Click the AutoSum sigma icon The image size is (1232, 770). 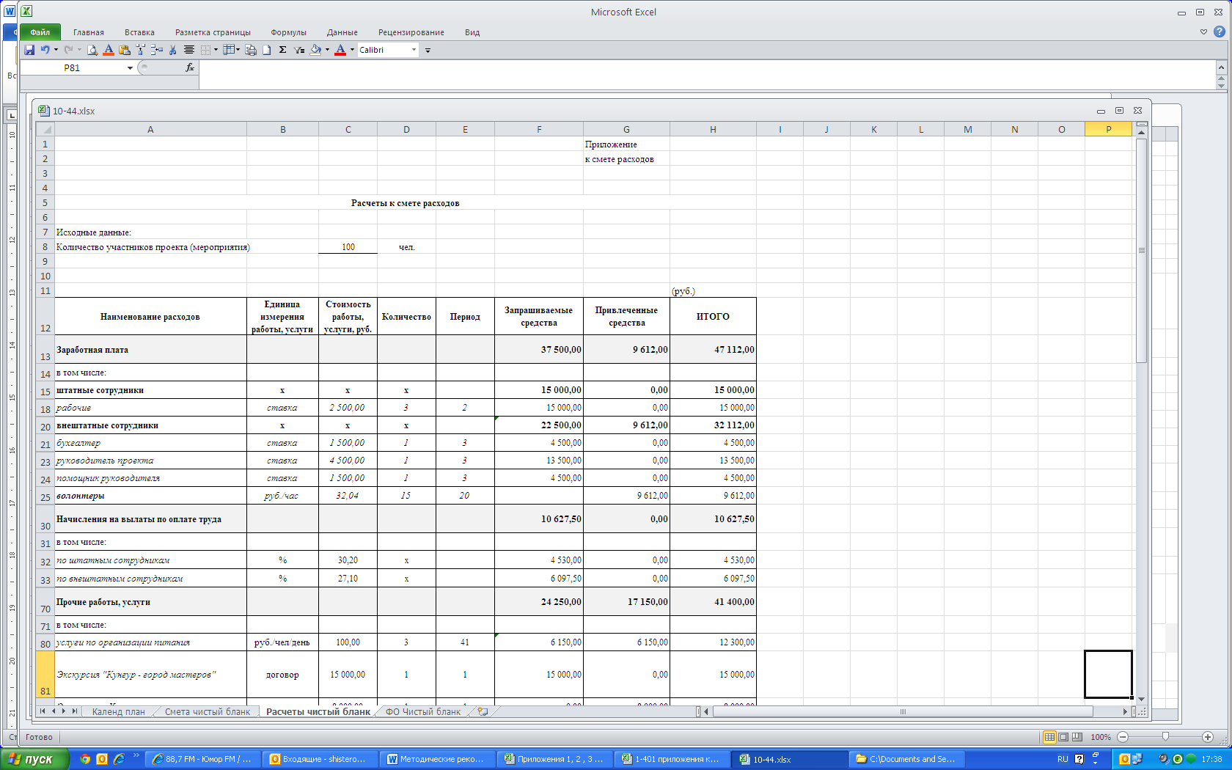tap(282, 50)
